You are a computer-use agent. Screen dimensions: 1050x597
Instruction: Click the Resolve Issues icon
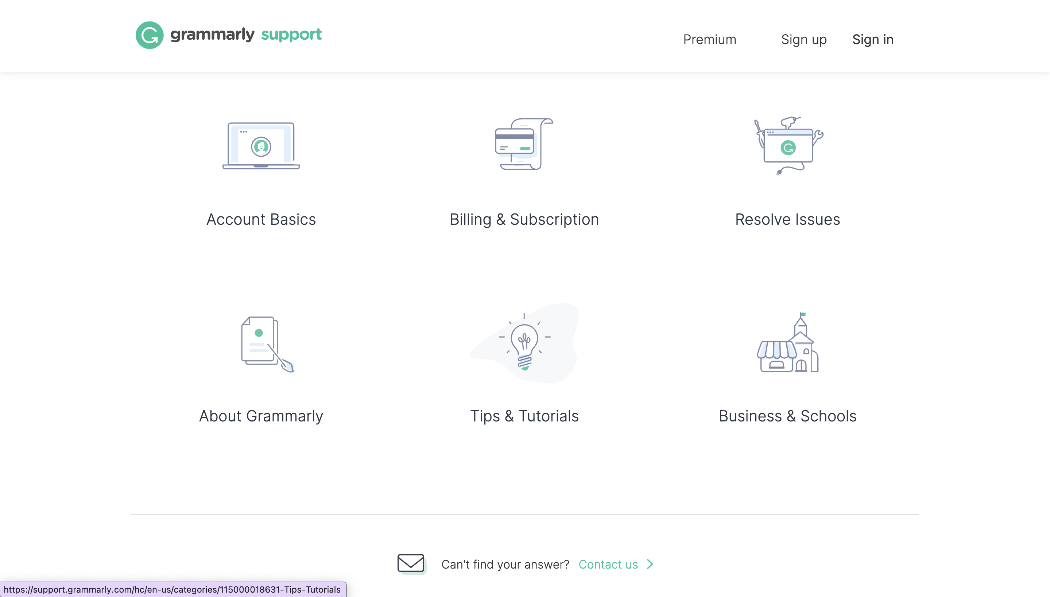pos(788,145)
